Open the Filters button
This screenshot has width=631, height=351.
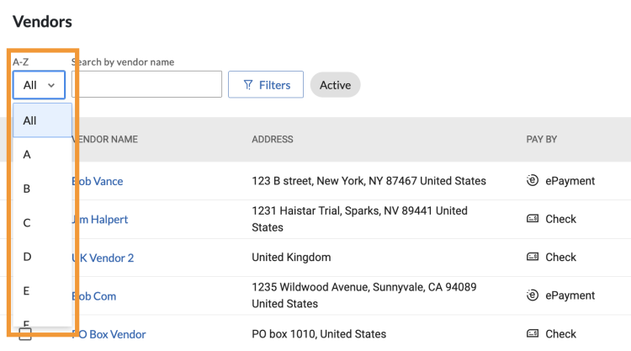coord(266,84)
